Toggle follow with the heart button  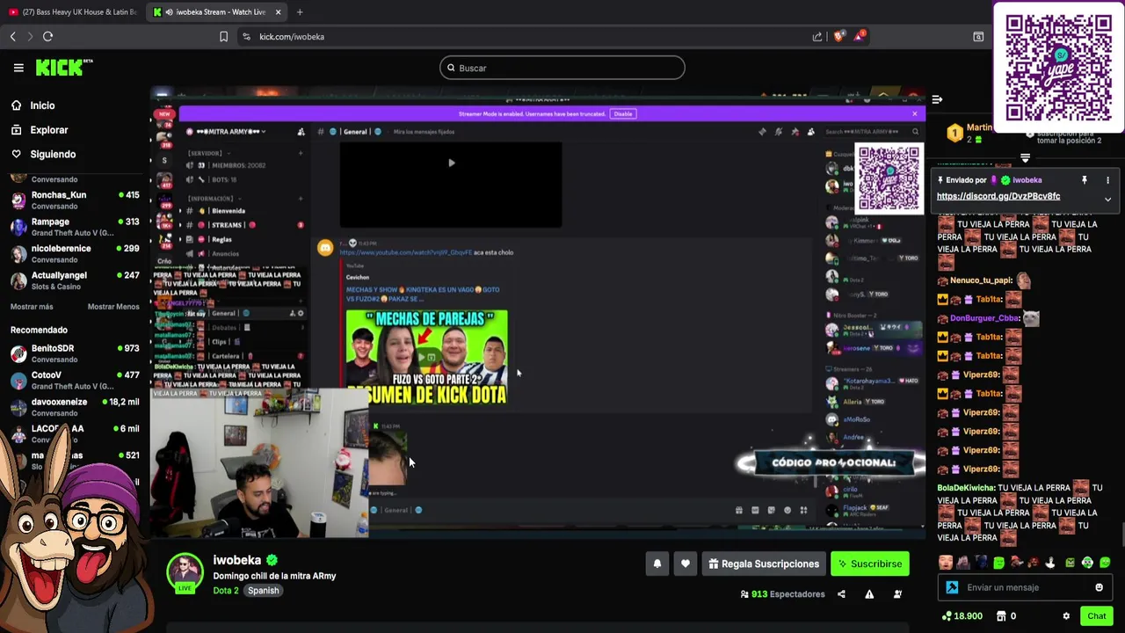pos(686,564)
